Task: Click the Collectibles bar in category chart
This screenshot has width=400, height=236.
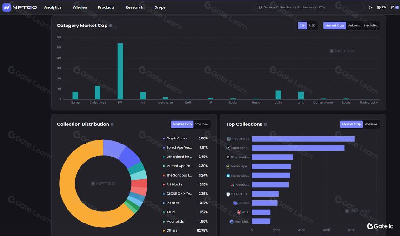Action: [x=98, y=93]
